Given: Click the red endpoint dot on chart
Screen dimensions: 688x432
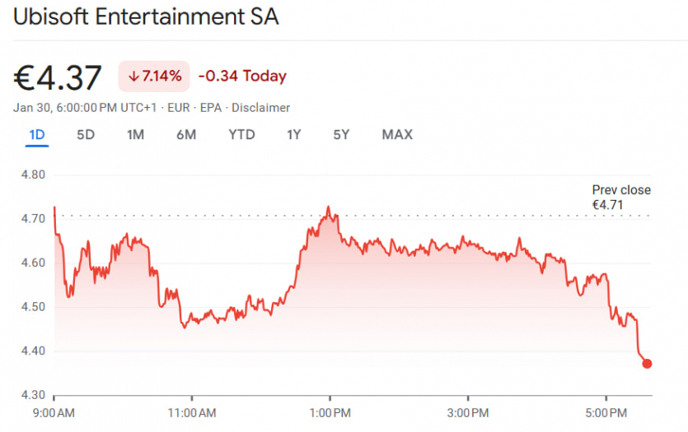Looking at the screenshot, I should 647,364.
